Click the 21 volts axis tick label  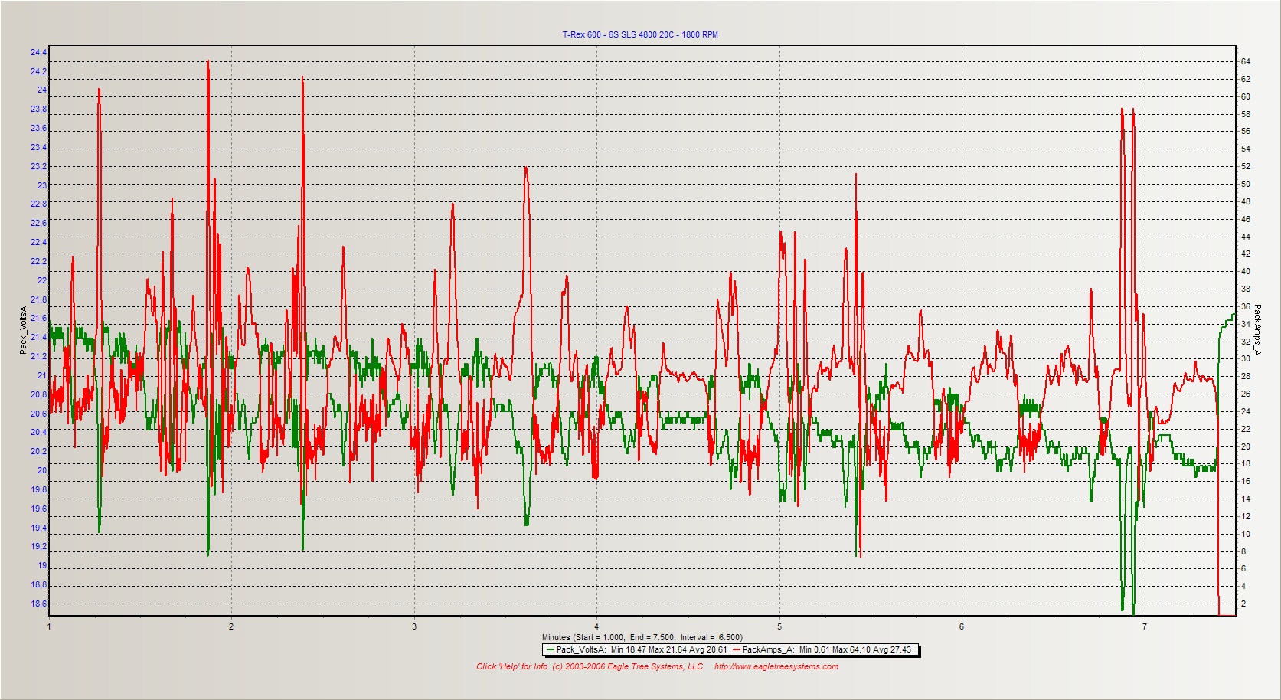(x=42, y=376)
